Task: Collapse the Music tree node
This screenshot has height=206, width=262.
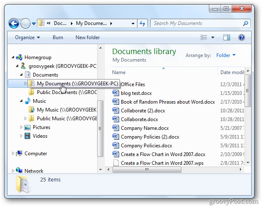Action: [x=22, y=101]
